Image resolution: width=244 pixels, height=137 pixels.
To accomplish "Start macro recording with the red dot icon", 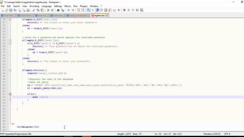I will [x=124, y=10].
